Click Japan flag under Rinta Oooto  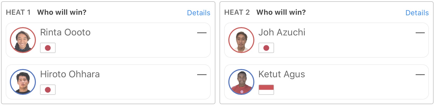click(48, 48)
